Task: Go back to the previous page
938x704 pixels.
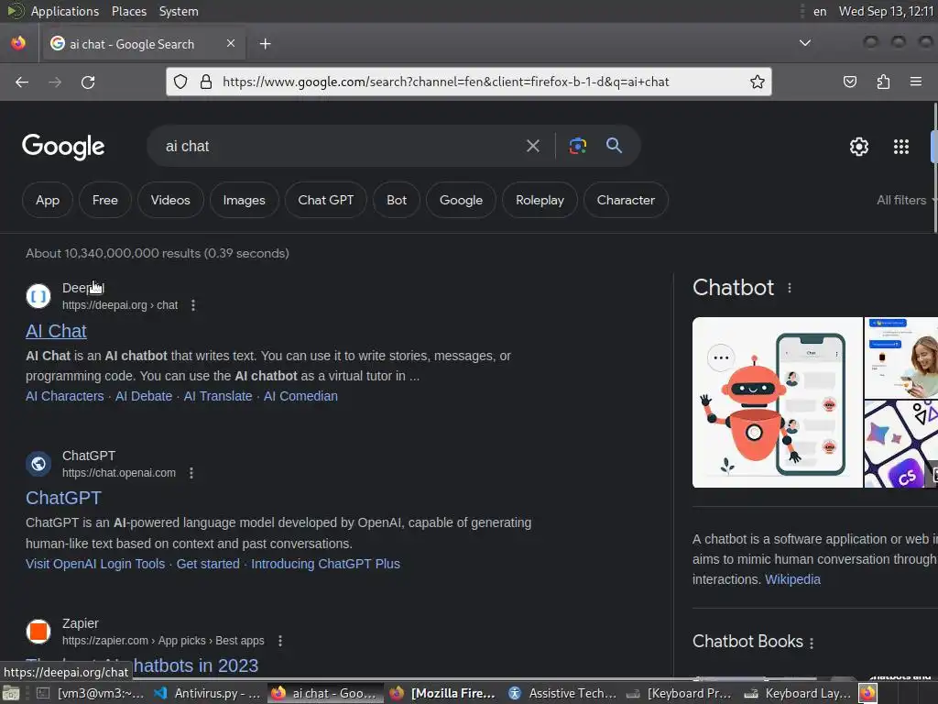Action: 22,82
